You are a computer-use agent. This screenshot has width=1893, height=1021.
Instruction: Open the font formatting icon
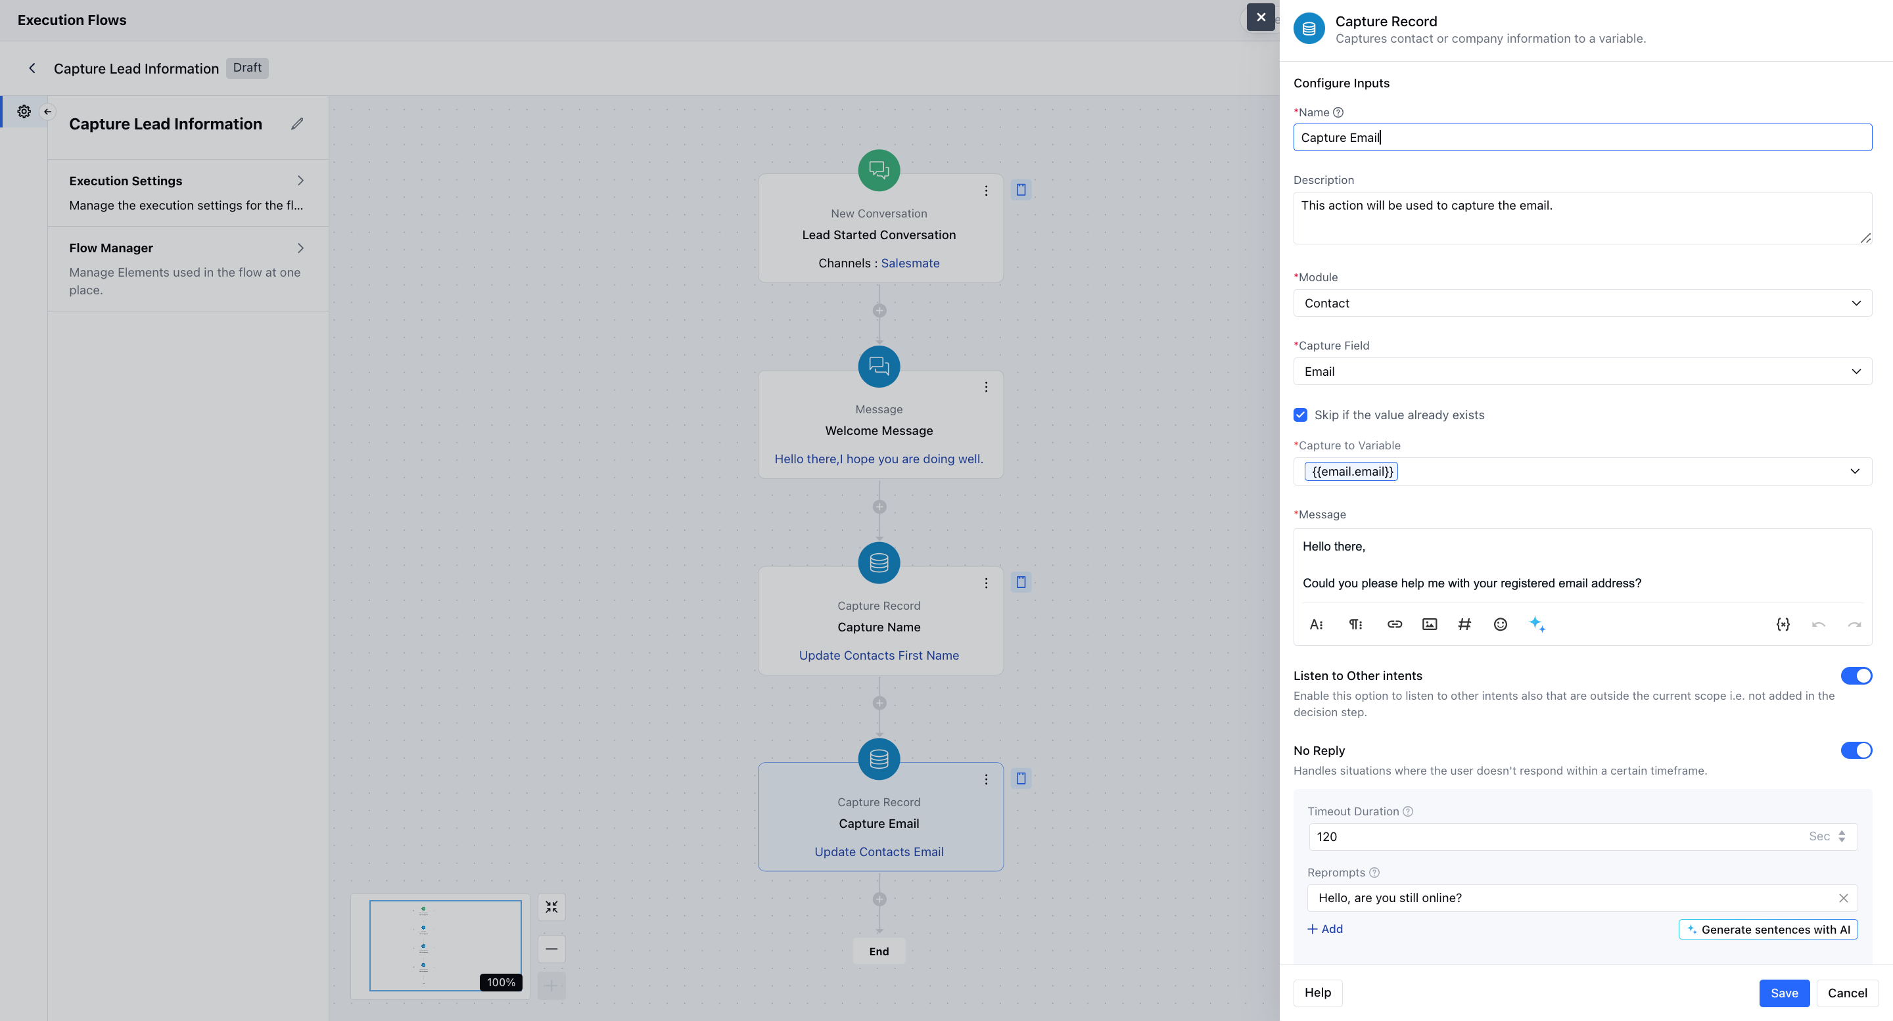tap(1316, 624)
